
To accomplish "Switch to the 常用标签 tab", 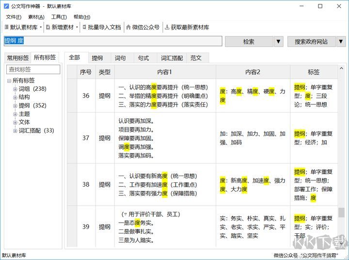I will pos(18,58).
